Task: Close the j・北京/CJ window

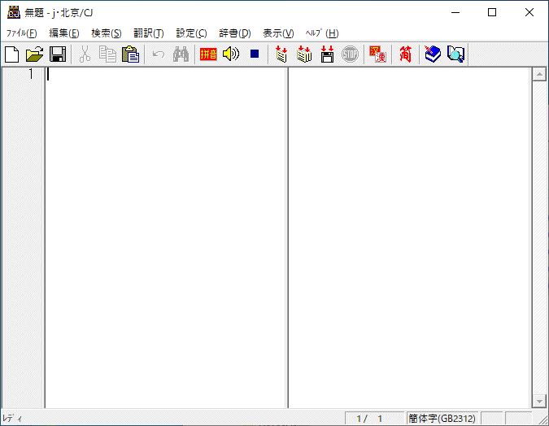Action: click(529, 12)
